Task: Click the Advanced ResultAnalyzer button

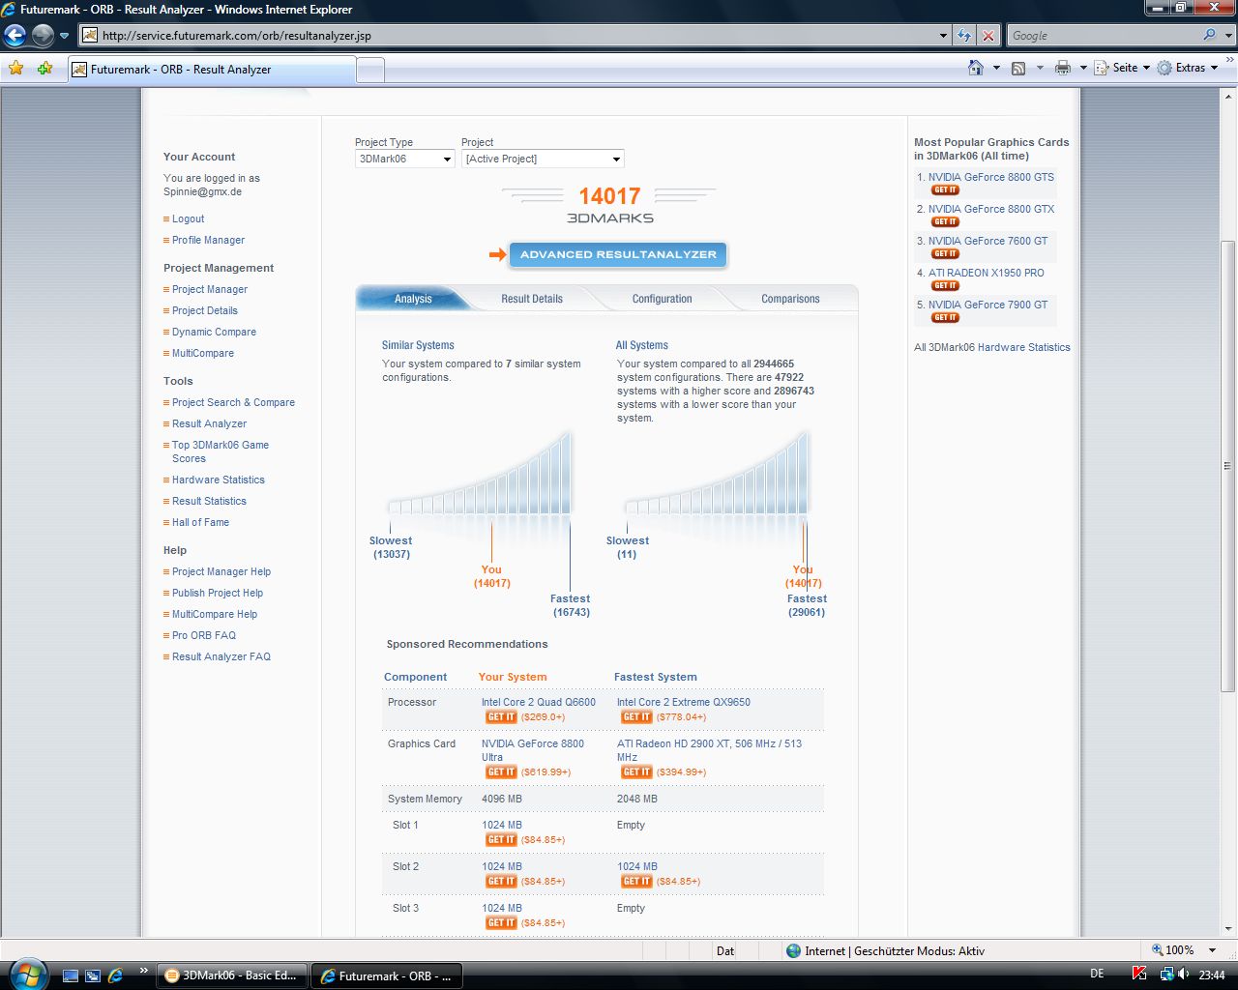Action: 618,255
